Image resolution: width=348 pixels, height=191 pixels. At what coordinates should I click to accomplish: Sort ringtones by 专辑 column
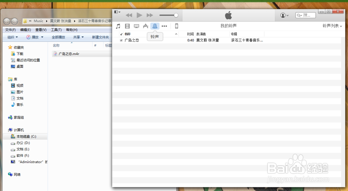[234, 34]
